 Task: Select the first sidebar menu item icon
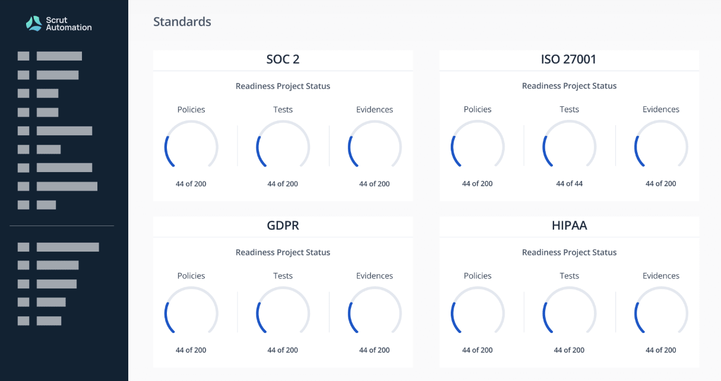[x=23, y=56]
